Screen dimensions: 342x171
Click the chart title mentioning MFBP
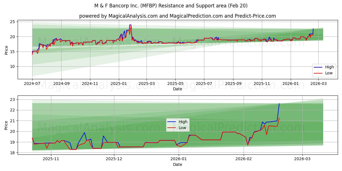pyautogui.click(x=171, y=6)
